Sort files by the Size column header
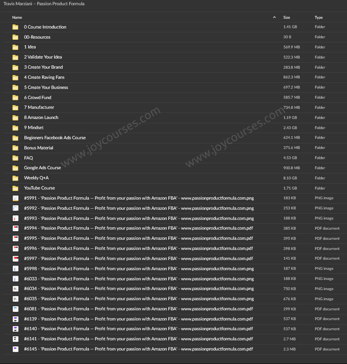 point(287,17)
